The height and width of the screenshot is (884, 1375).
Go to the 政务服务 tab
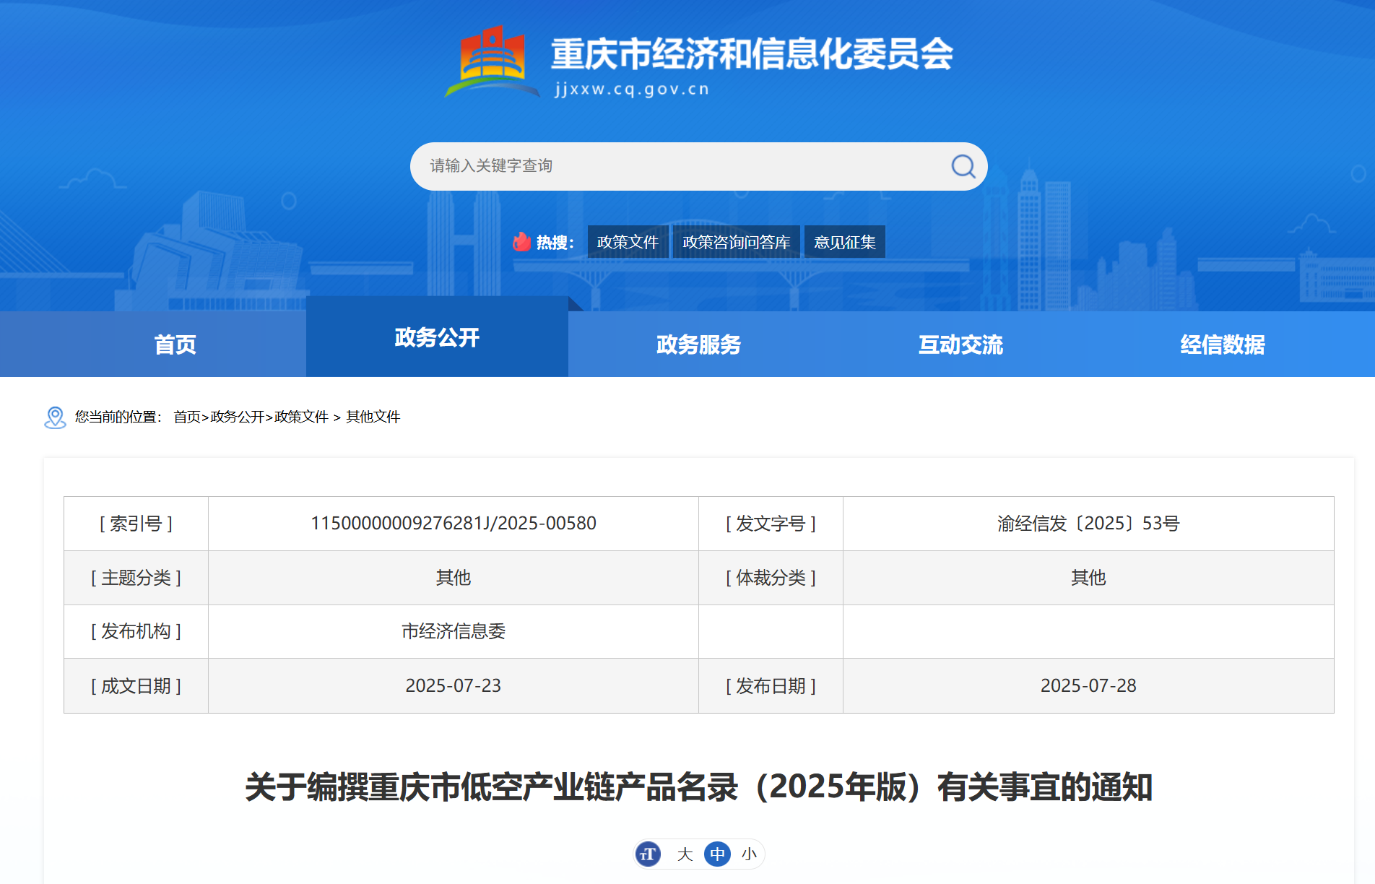pos(698,344)
